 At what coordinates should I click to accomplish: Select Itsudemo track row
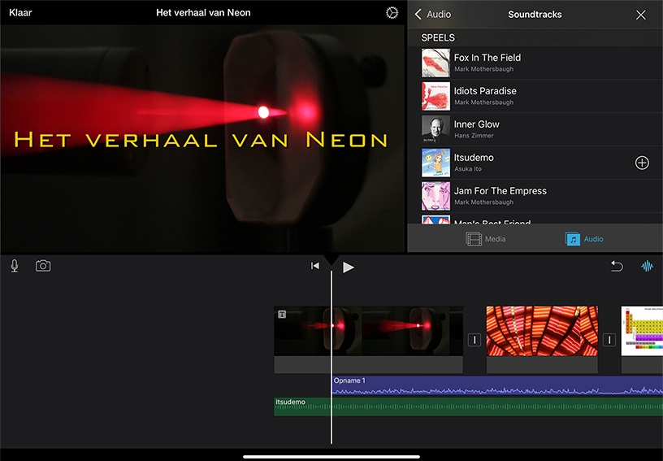pos(535,163)
